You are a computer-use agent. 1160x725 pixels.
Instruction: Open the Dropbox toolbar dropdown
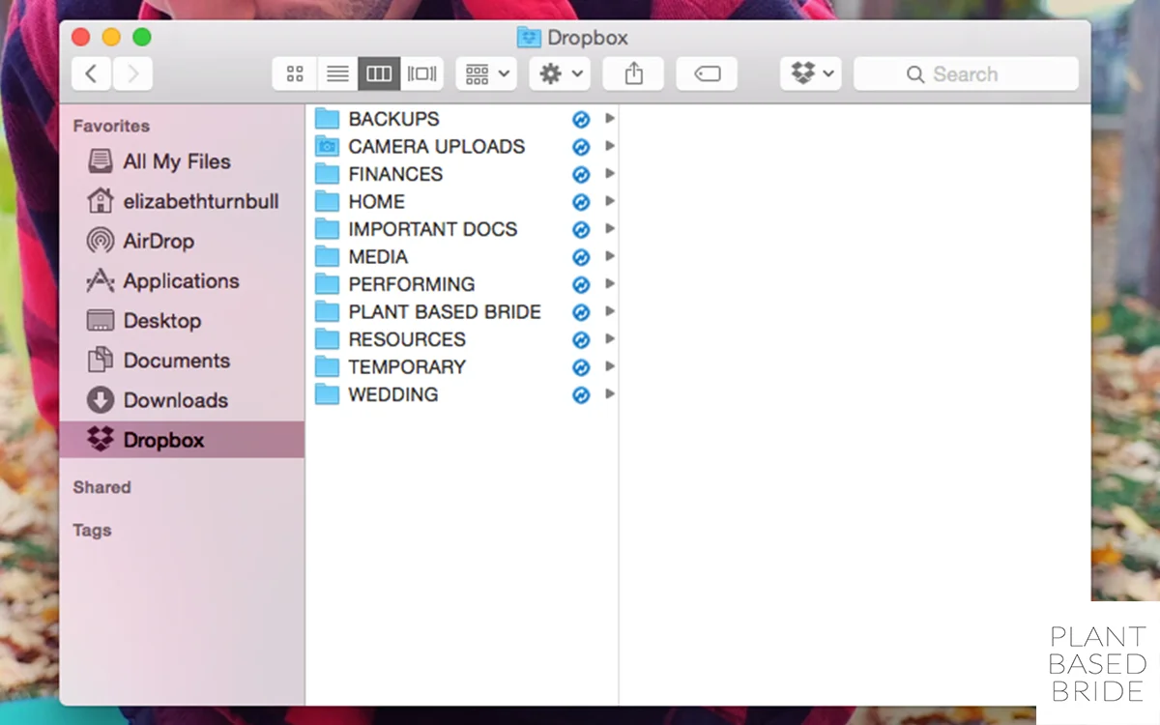click(810, 72)
